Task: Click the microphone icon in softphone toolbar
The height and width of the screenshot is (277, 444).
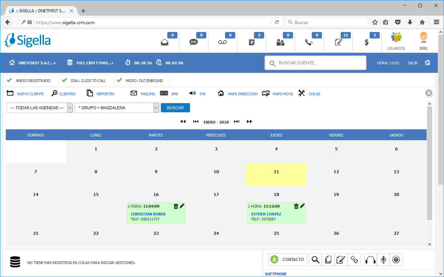Action: [383, 260]
